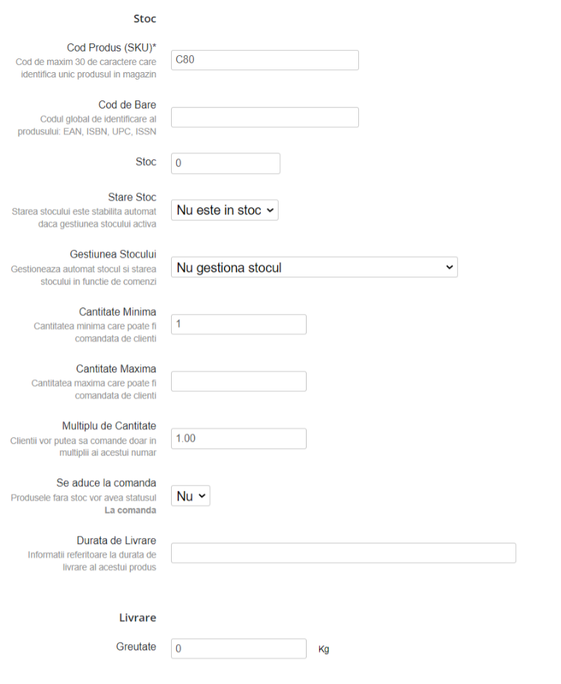This screenshot has width=561, height=684.
Task: Click the Kg unit label
Action: coord(324,649)
